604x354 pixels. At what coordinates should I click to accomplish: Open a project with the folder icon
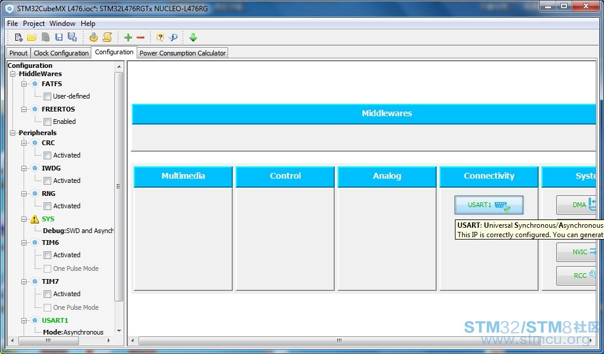(x=32, y=37)
